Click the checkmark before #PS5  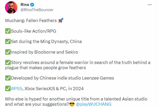[8, 89]
